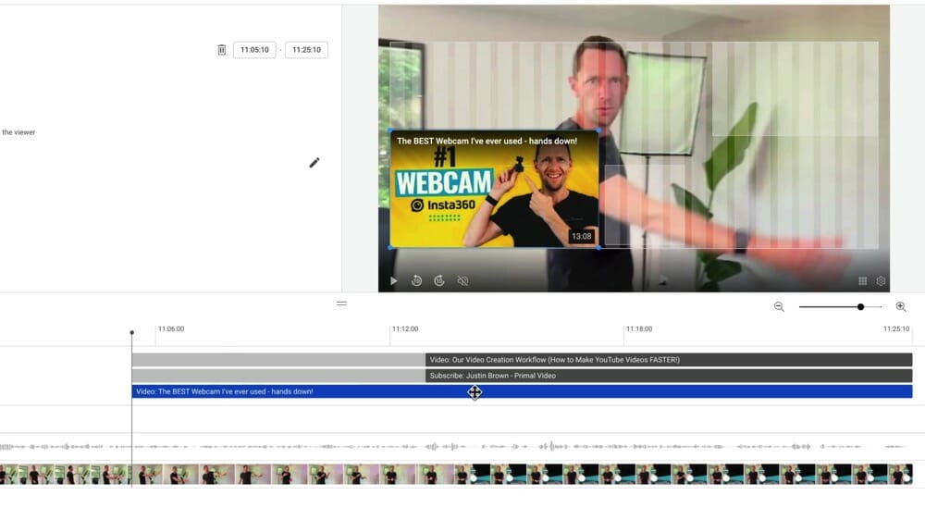Skip forward 10 seconds in the preview
Viewport: 925px width, 520px height.
[x=438, y=281]
